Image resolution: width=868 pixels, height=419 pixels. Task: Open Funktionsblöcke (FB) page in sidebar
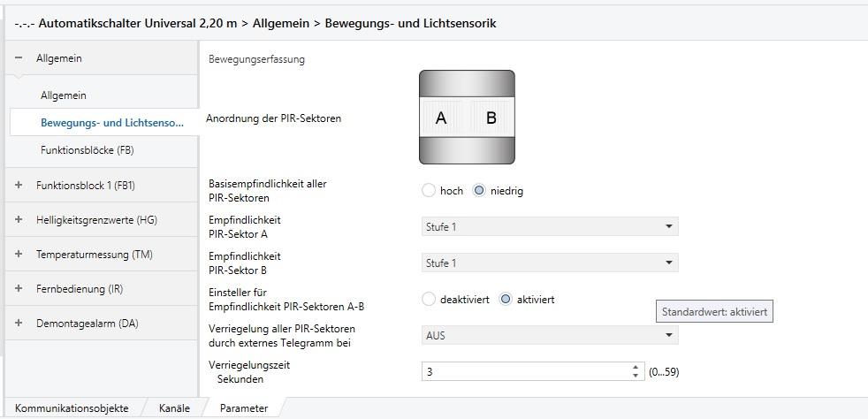point(88,149)
